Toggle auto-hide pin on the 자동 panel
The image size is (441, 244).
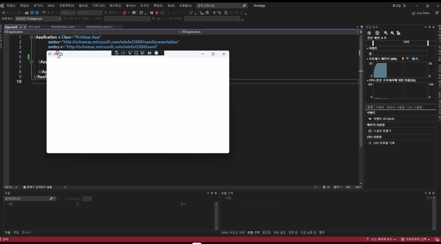point(212,193)
